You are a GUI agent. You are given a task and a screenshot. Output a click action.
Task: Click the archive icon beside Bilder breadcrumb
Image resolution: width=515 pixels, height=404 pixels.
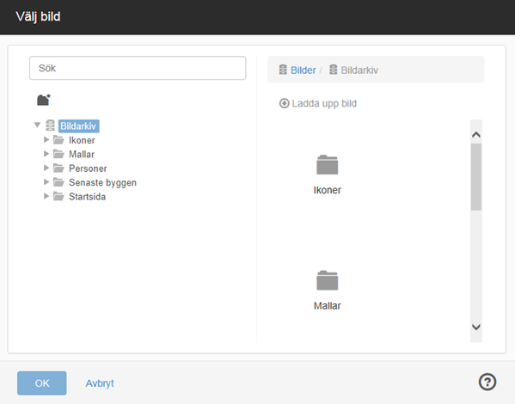[283, 70]
